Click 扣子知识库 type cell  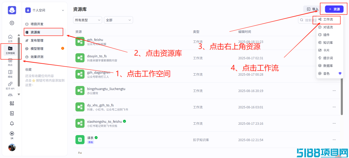click(x=201, y=140)
